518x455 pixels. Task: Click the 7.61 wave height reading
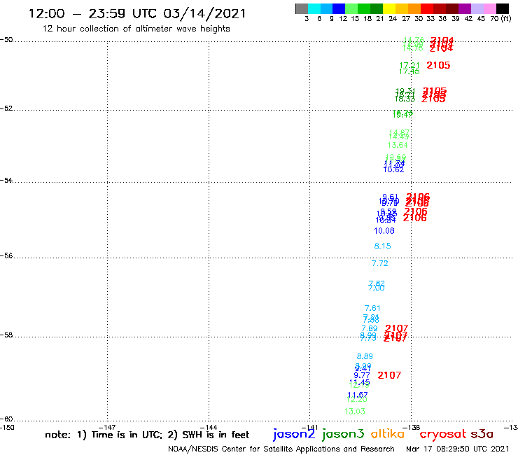coord(372,308)
